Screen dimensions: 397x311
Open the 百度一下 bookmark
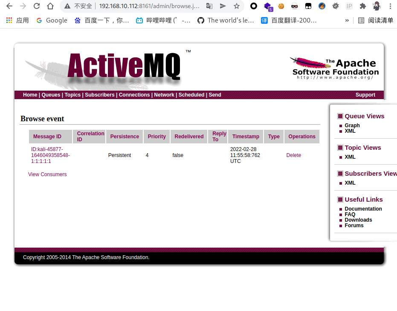102,20
